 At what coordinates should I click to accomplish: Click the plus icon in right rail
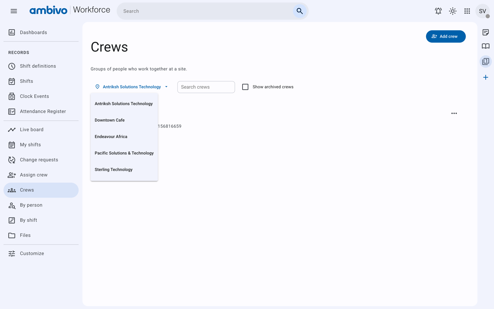pyautogui.click(x=485, y=77)
